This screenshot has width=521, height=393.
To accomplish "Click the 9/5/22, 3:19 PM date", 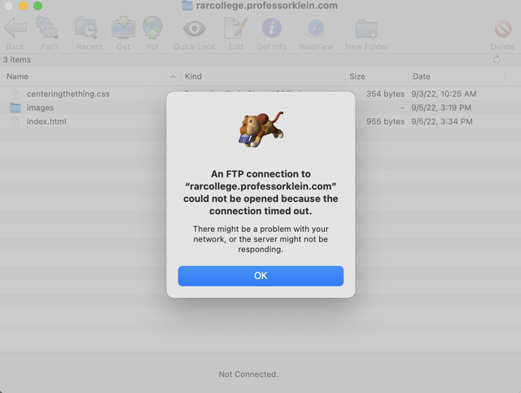I will 441,107.
